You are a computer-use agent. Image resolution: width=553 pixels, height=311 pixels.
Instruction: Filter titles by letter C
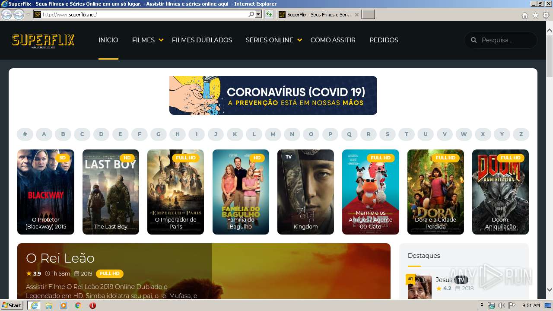[82, 134]
